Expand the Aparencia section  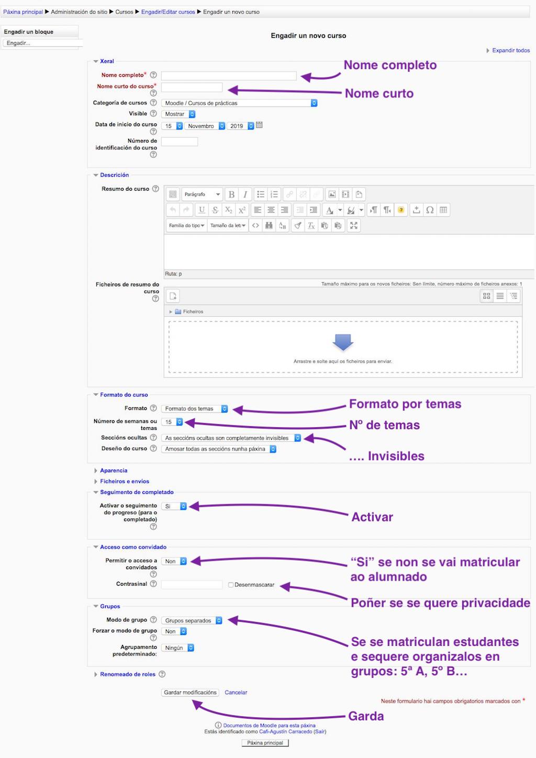(114, 470)
